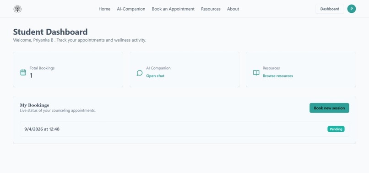Screen dimensions: 369x173
Task: Click the total bookings count 1
Action: tap(31, 76)
